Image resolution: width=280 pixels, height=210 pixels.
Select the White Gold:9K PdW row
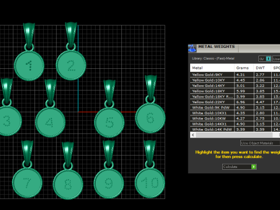235,107
